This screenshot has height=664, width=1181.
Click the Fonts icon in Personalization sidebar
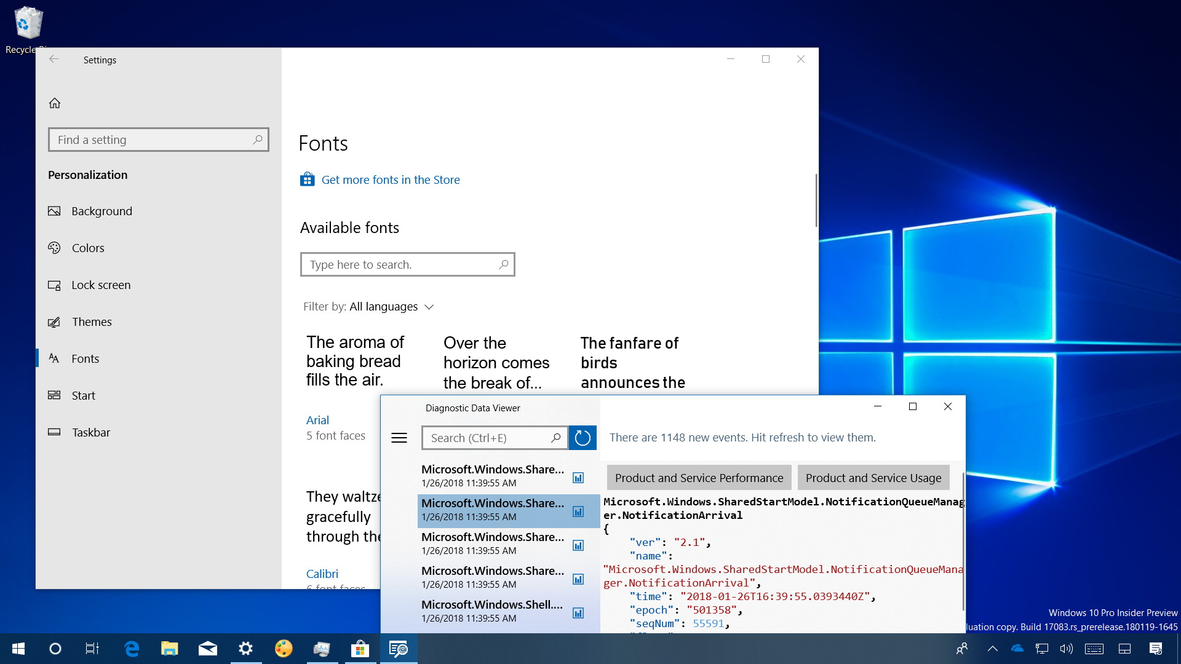[x=54, y=358]
